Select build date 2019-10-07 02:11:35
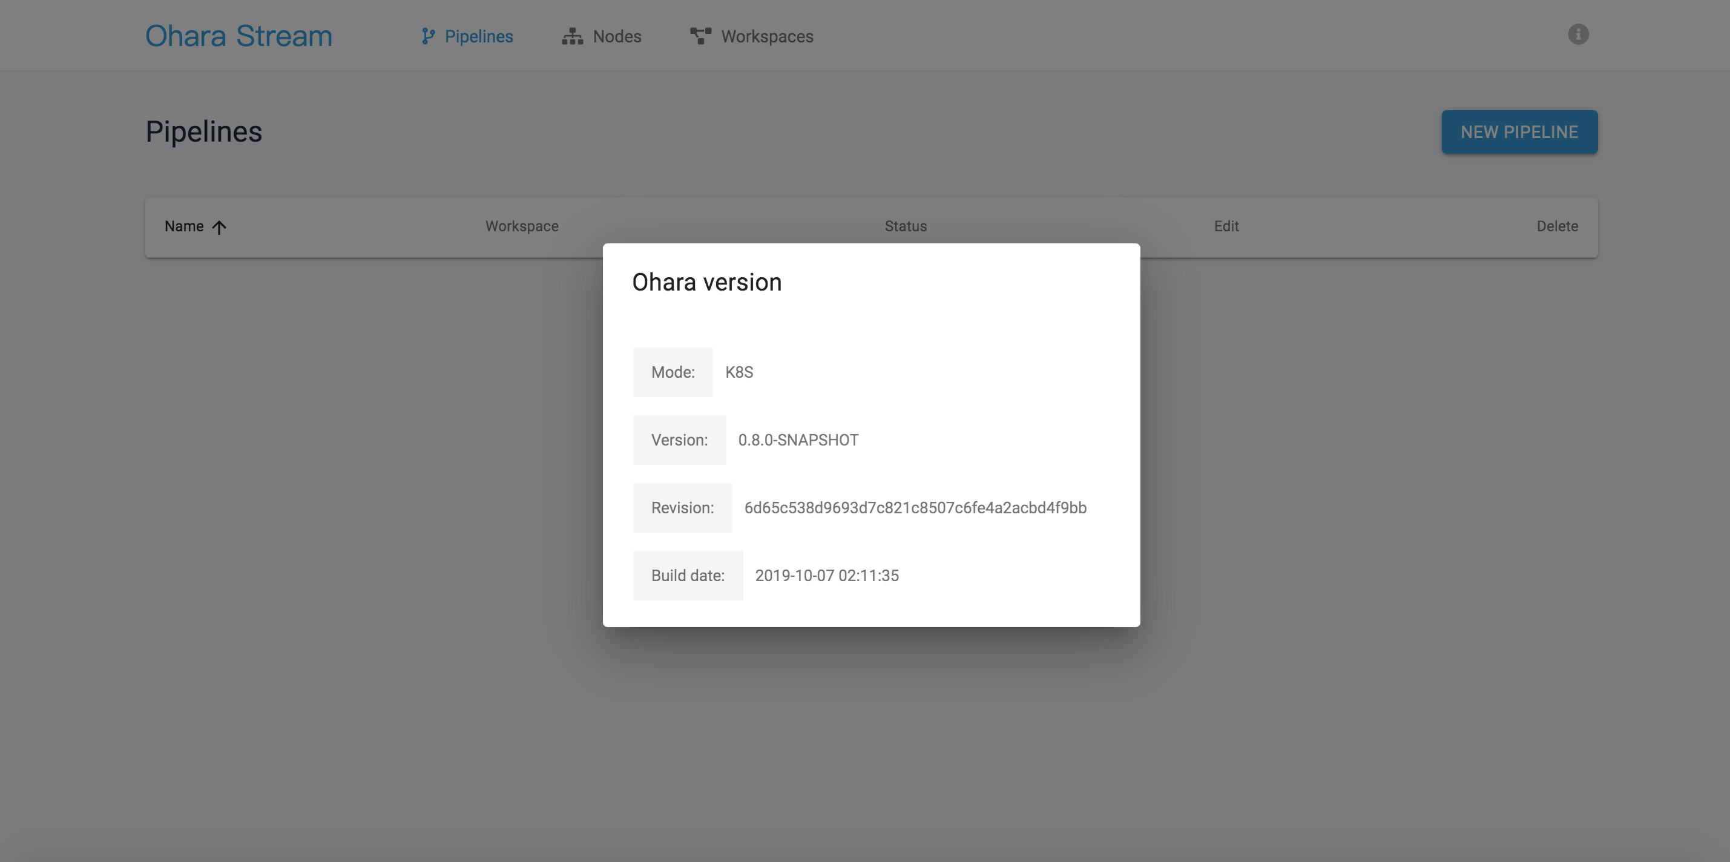The image size is (1730, 862). [827, 576]
